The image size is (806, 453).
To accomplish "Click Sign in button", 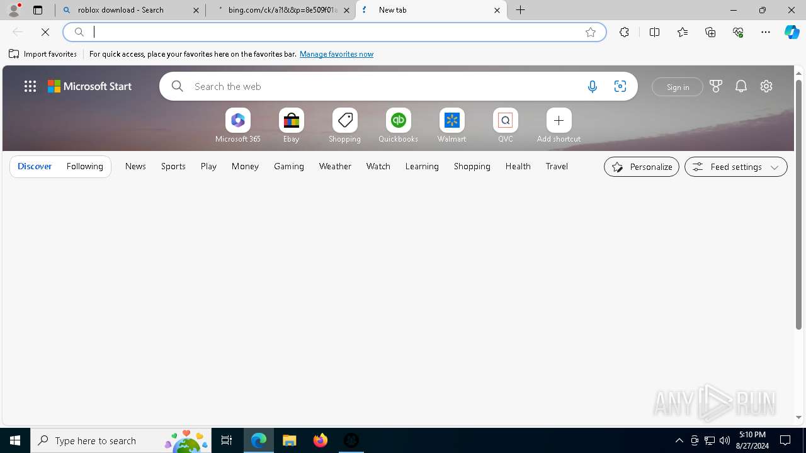I will [678, 87].
